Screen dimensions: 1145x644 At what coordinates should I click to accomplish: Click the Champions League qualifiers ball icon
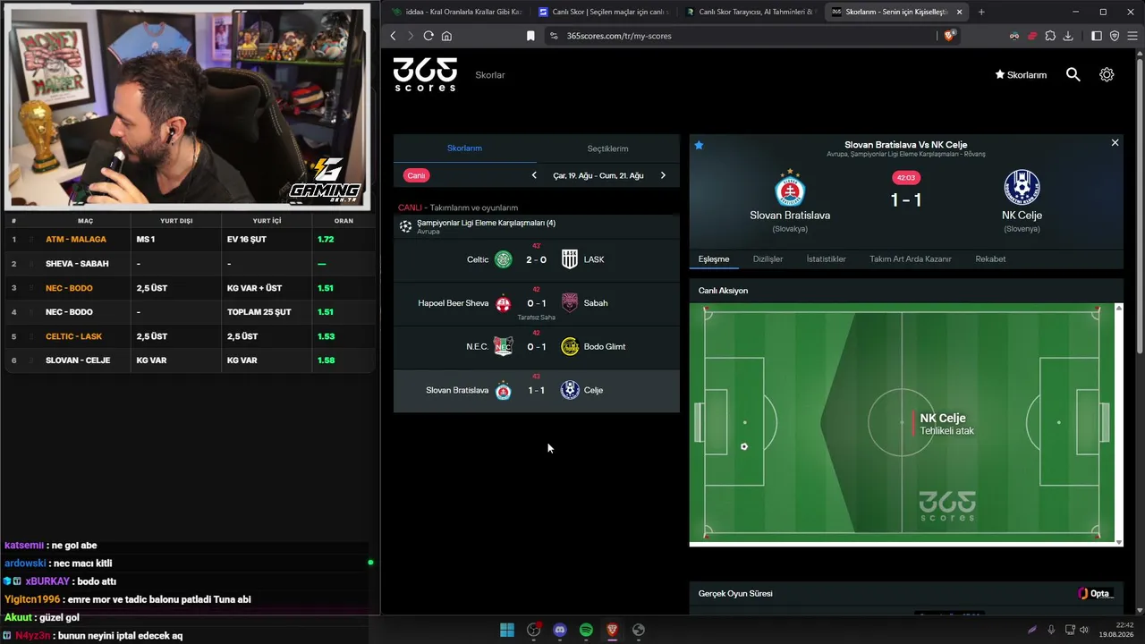[x=406, y=226]
